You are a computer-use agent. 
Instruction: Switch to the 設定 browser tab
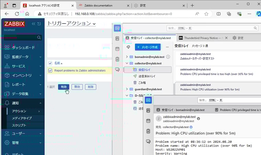pyautogui.click(x=160, y=5)
